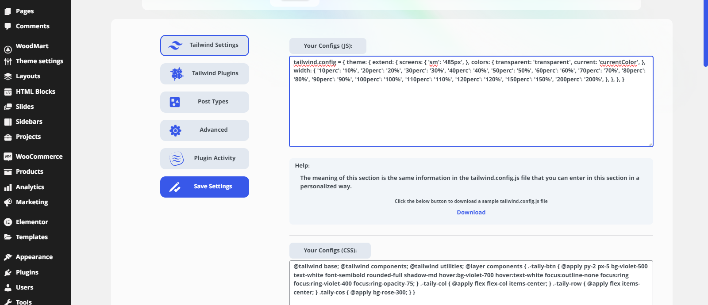The width and height of the screenshot is (708, 305).
Task: Click the Theme settings sliders icon
Action: (x=8, y=61)
